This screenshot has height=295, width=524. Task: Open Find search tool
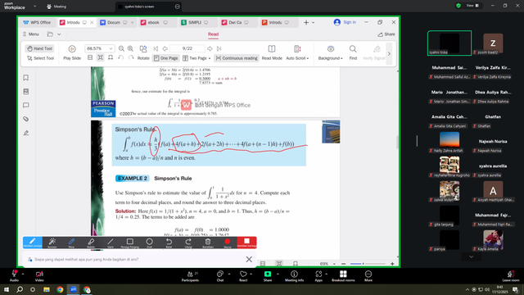click(x=353, y=52)
